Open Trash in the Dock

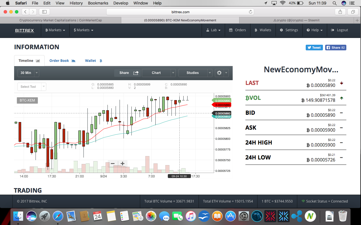(x=343, y=216)
